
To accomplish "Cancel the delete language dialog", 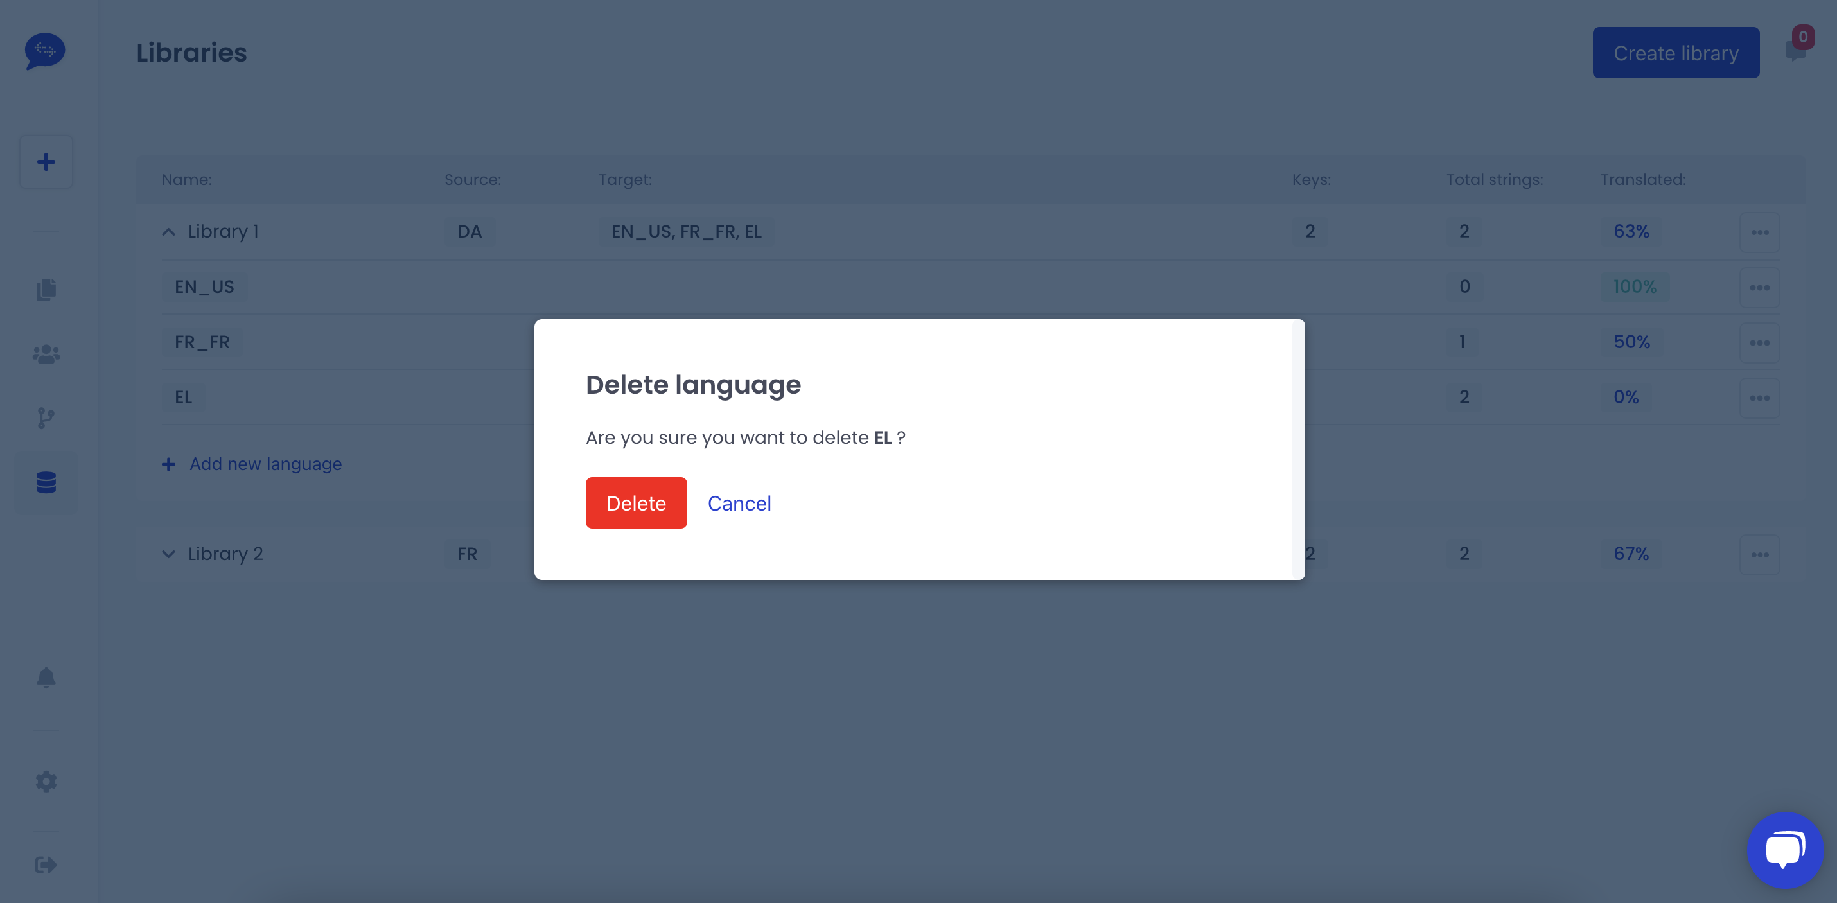I will tap(739, 503).
